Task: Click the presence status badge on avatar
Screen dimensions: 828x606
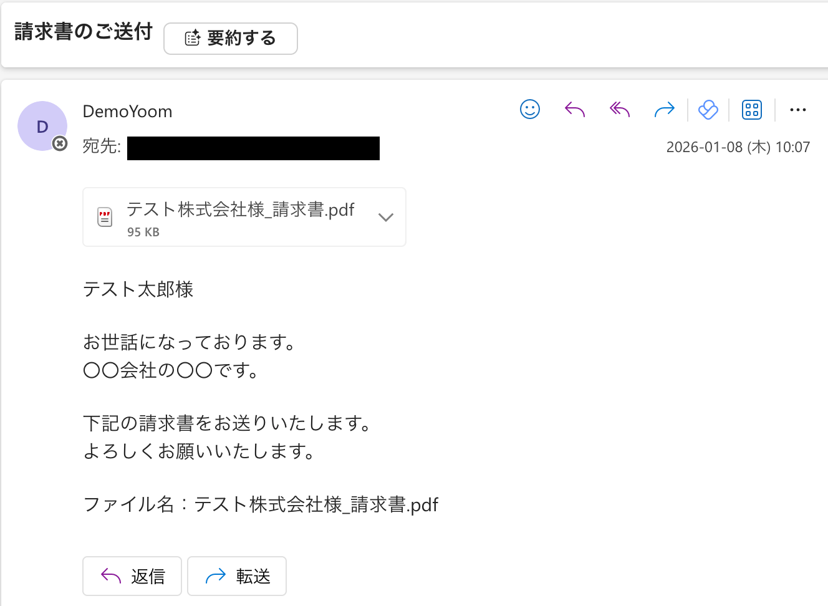Action: [x=60, y=144]
